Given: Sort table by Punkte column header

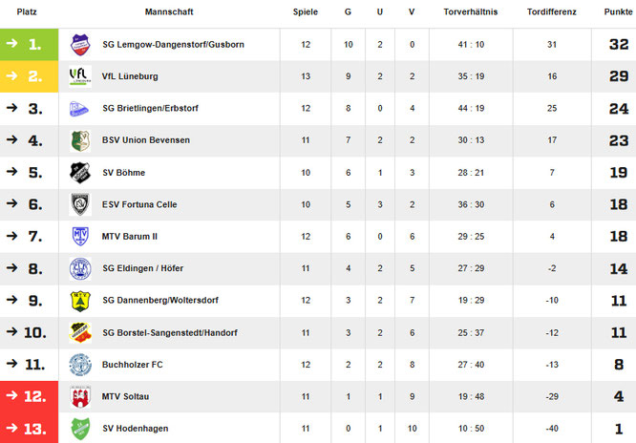Looking at the screenshot, I should pyautogui.click(x=618, y=12).
